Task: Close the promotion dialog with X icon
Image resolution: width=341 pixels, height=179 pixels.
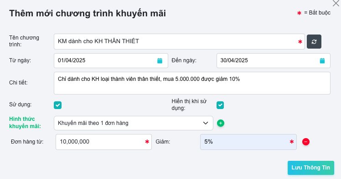Action: click(x=336, y=3)
